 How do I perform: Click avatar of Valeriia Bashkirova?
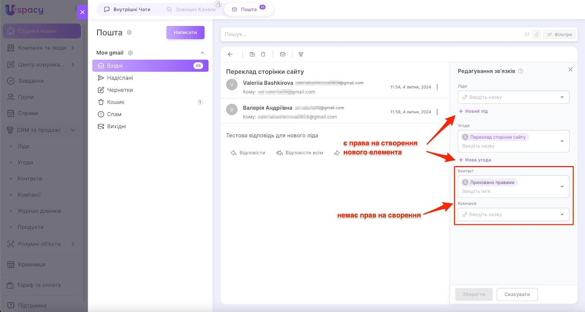232,85
